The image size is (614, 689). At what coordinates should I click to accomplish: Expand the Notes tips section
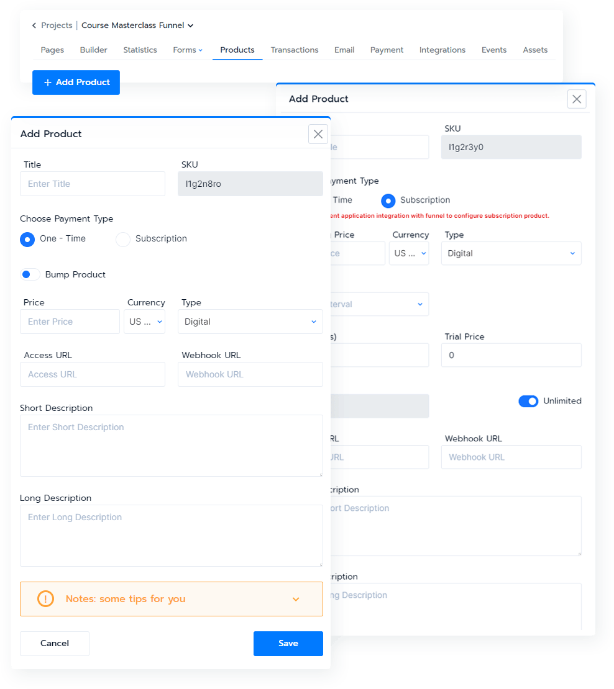pos(296,599)
